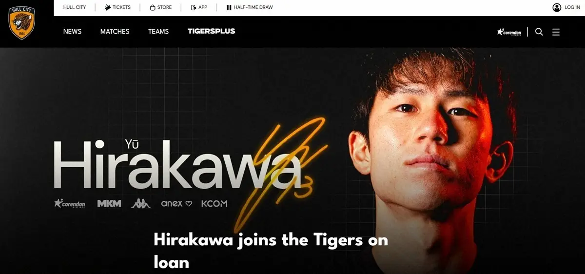Click the Hirakawa hero banner image
The image size is (585, 274).
[292, 161]
